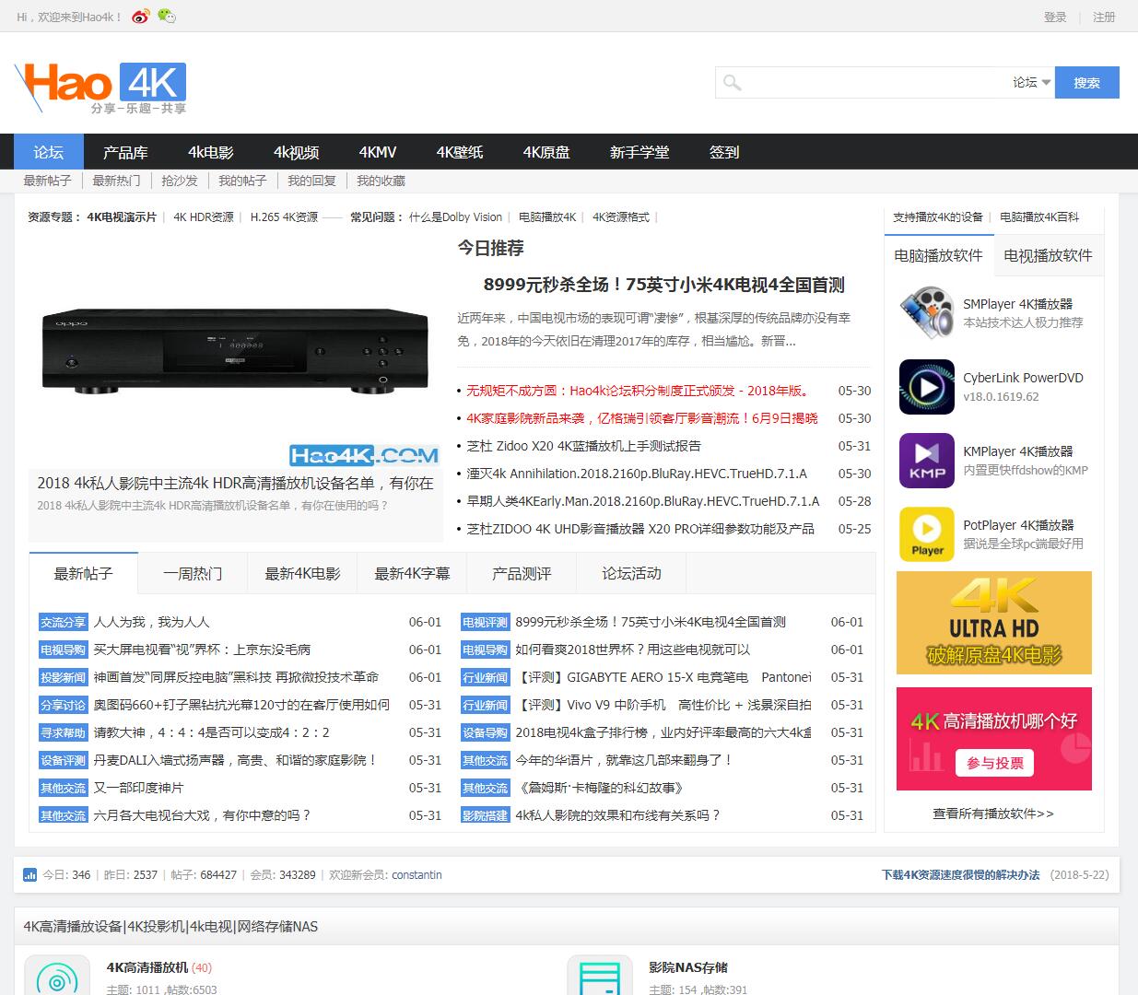Screen dimensions: 1138x995
Task: Open the 签到 navigation item
Action: click(x=724, y=152)
